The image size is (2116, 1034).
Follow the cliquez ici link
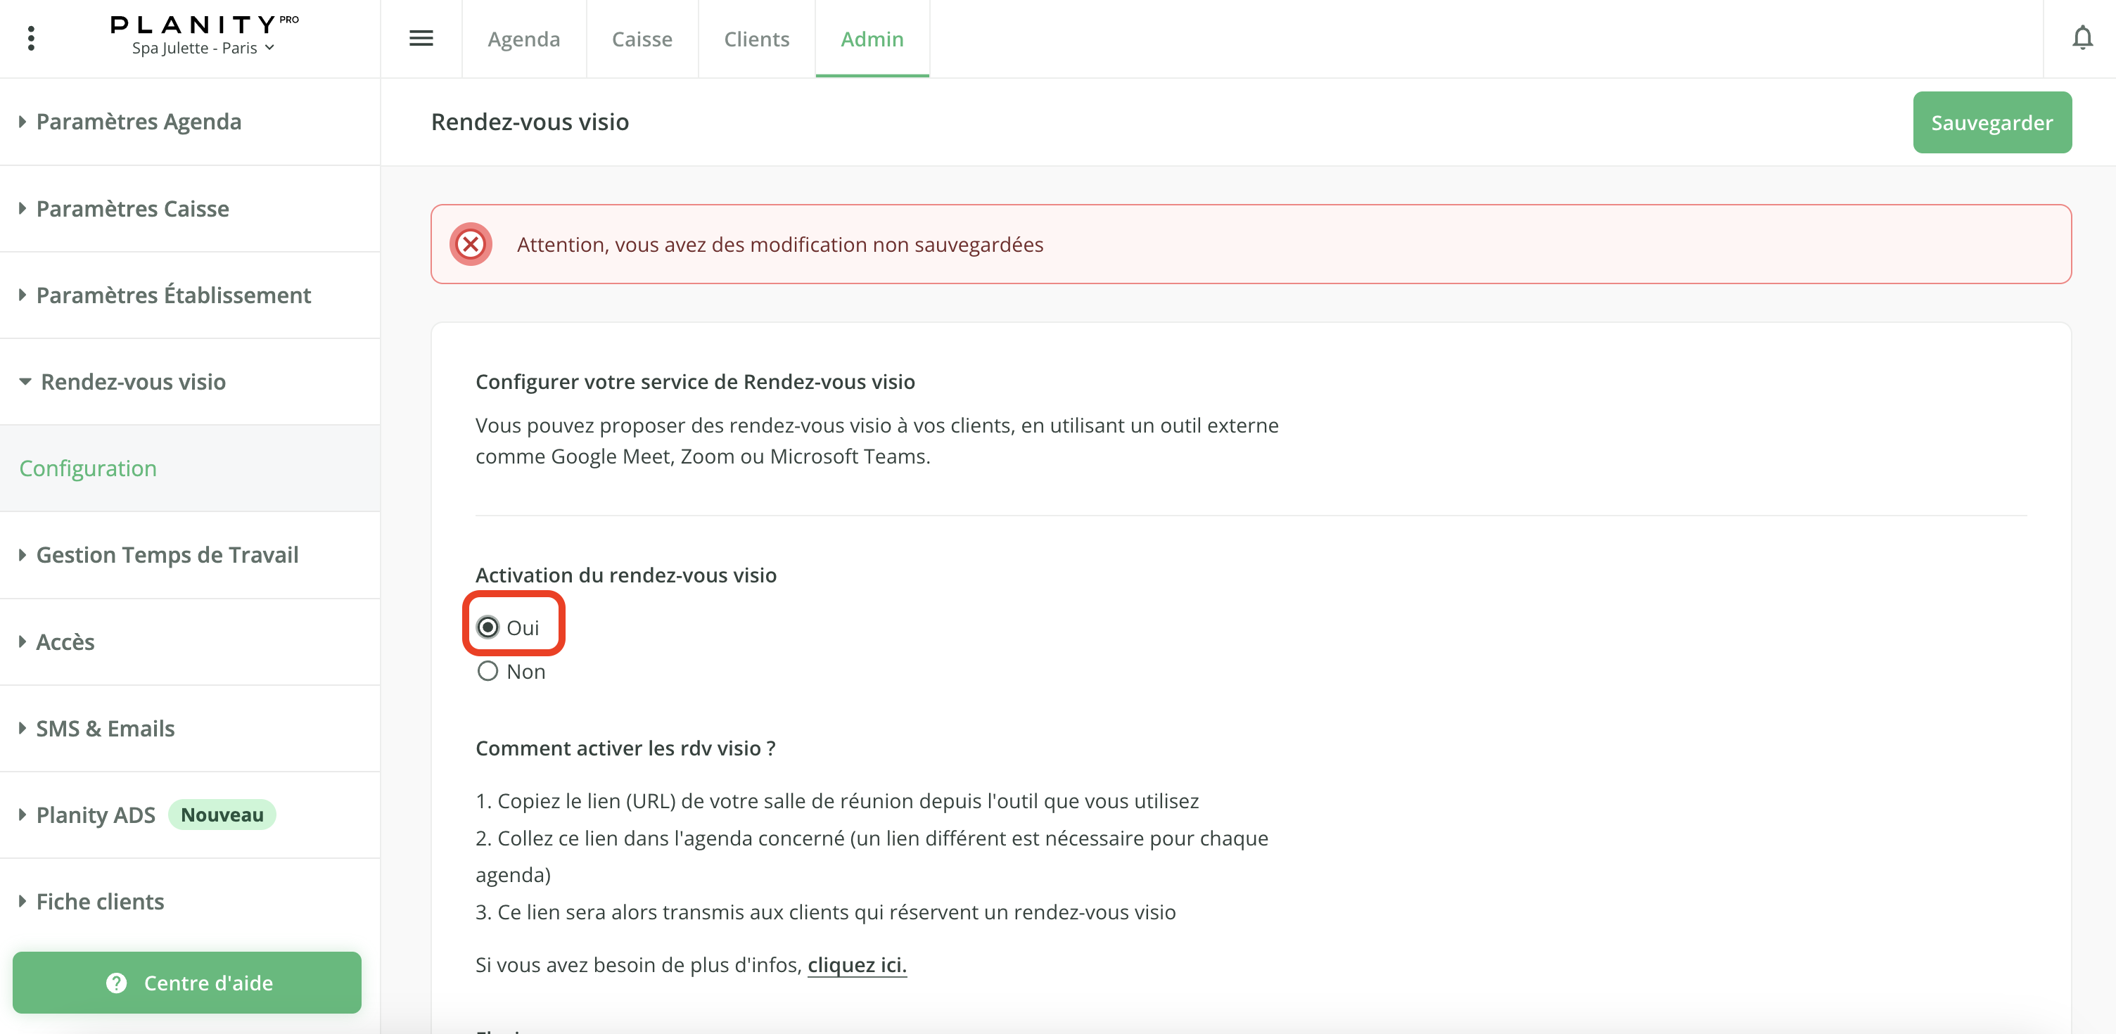(x=856, y=965)
